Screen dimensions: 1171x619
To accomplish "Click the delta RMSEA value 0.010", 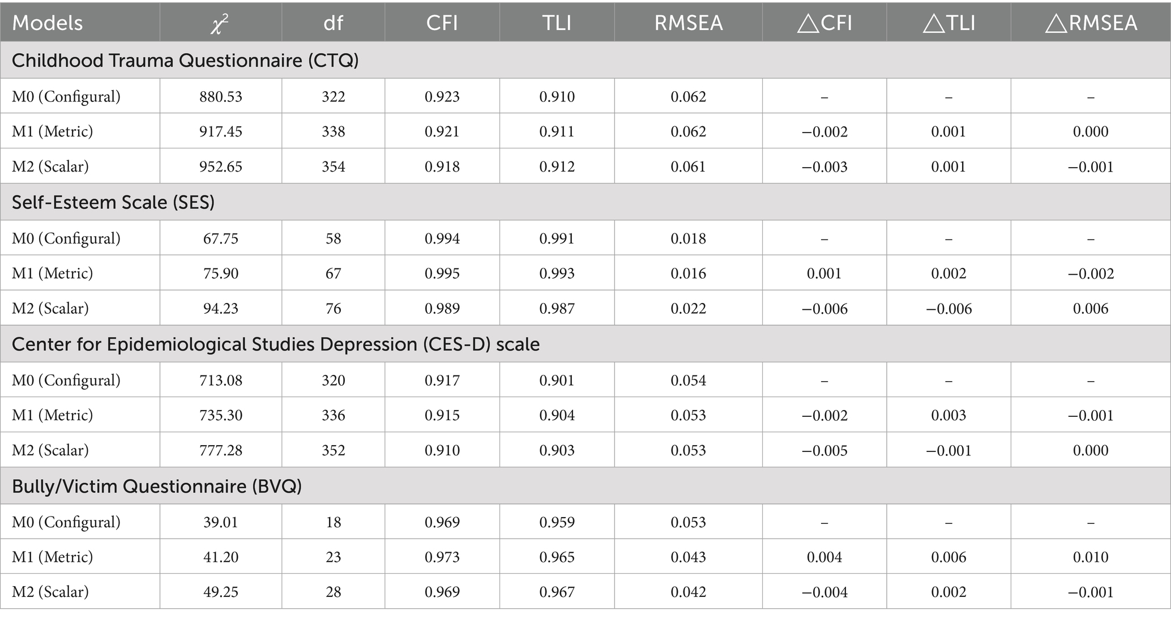I will (x=1090, y=557).
